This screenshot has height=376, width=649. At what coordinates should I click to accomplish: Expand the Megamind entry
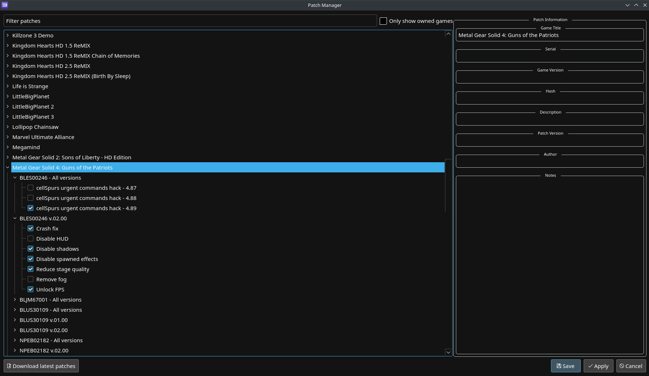8,147
